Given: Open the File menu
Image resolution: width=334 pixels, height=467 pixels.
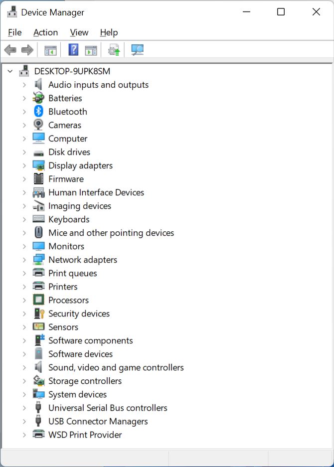Looking at the screenshot, I should pos(15,32).
